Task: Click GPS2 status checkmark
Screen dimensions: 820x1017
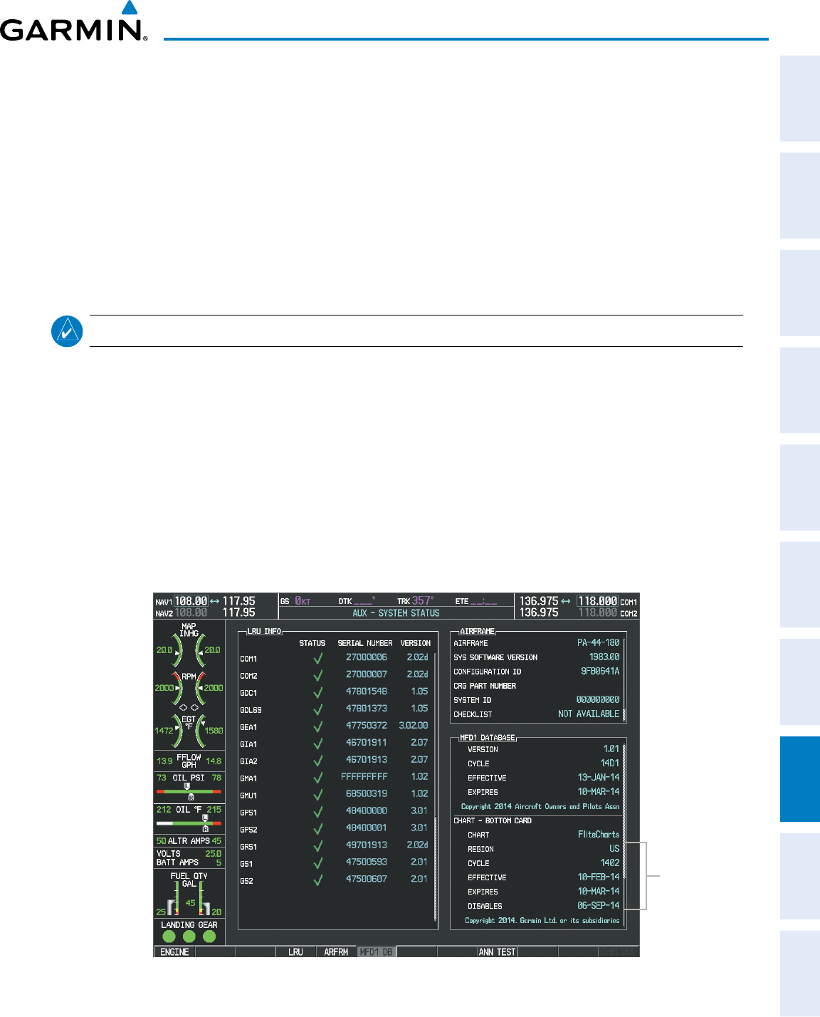Action: click(x=317, y=829)
